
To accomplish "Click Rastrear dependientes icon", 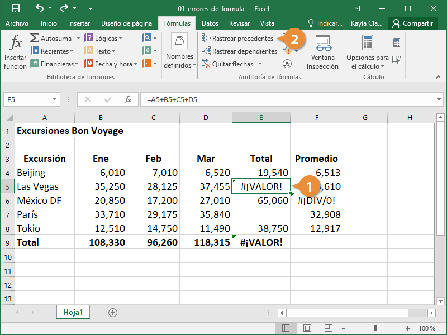I will (x=206, y=51).
